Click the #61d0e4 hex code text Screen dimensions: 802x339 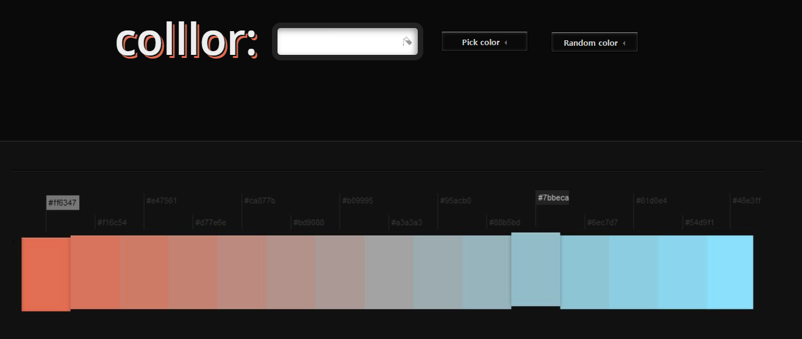click(652, 201)
